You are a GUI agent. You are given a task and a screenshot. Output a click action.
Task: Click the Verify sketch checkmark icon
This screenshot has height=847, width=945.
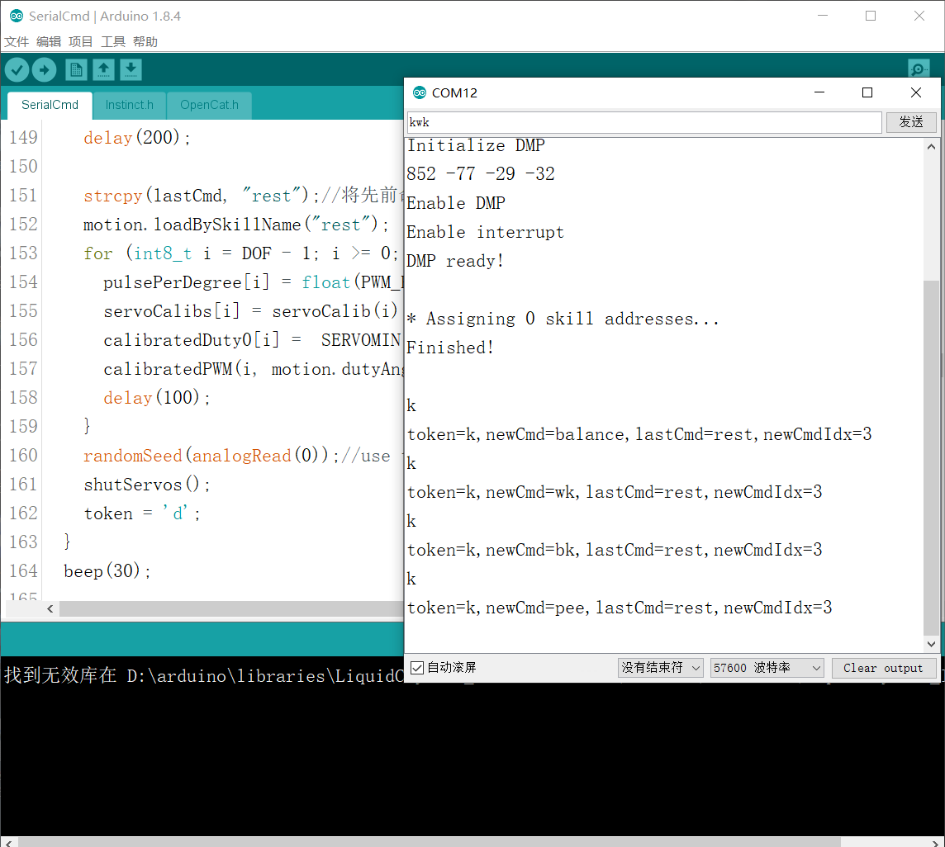pyautogui.click(x=17, y=70)
